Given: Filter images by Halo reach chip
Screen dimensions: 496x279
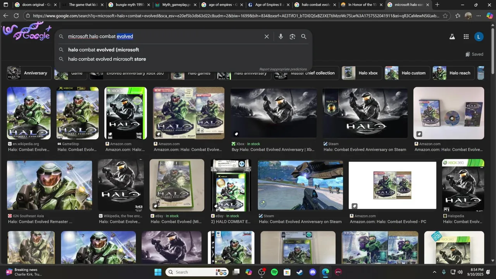Looking at the screenshot, I should [453, 73].
